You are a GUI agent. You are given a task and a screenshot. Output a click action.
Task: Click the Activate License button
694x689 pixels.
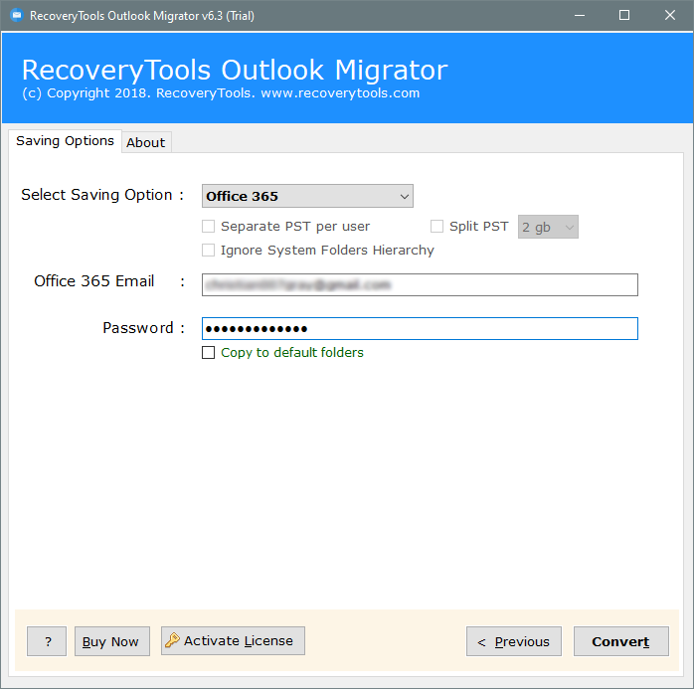click(x=233, y=640)
